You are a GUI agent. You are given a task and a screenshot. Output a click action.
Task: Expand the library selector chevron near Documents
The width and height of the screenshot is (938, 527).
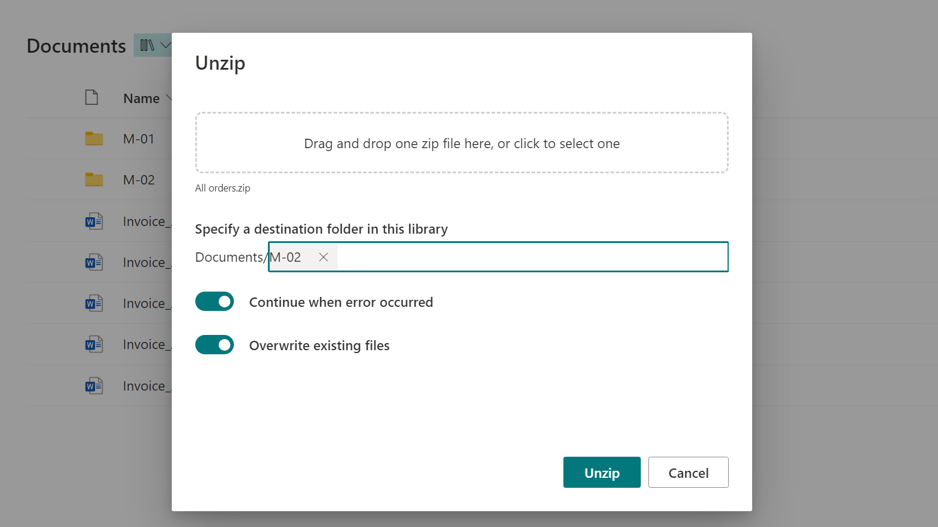point(166,45)
